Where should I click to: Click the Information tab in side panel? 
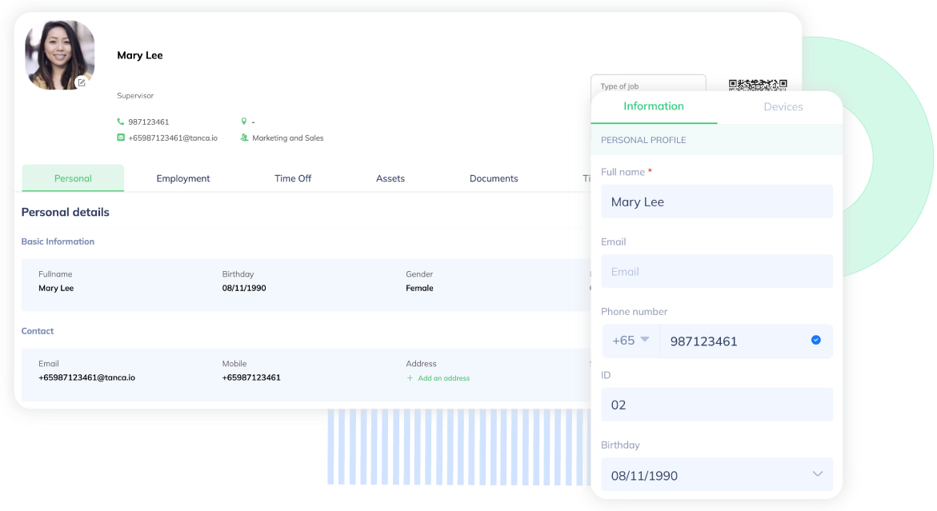[x=654, y=106]
